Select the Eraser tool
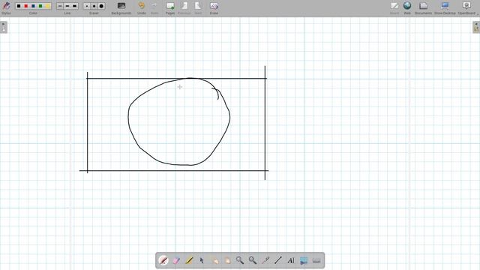Image resolution: width=480 pixels, height=270 pixels. click(x=176, y=260)
